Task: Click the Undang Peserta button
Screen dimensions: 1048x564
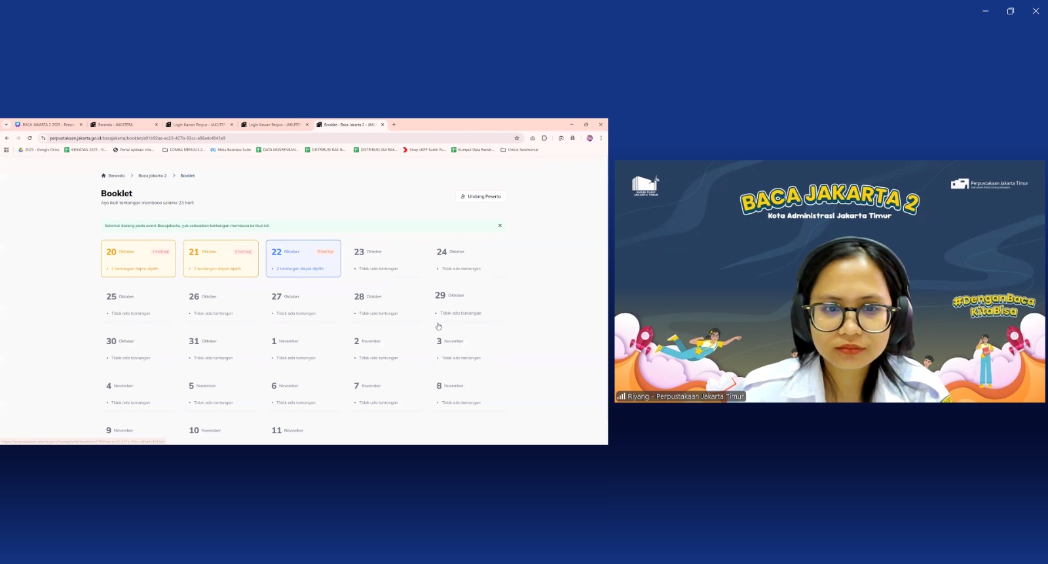Action: 481,196
